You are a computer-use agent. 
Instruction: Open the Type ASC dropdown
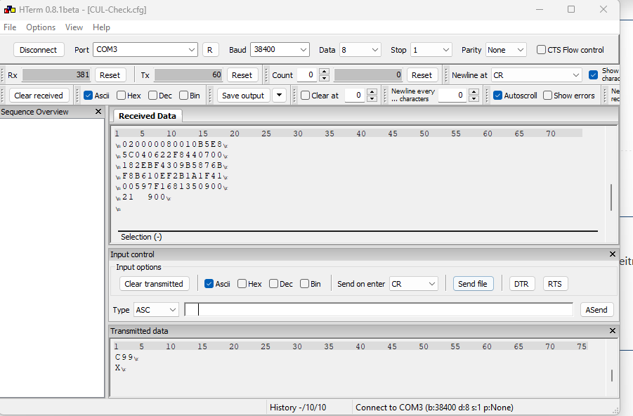[x=156, y=310]
